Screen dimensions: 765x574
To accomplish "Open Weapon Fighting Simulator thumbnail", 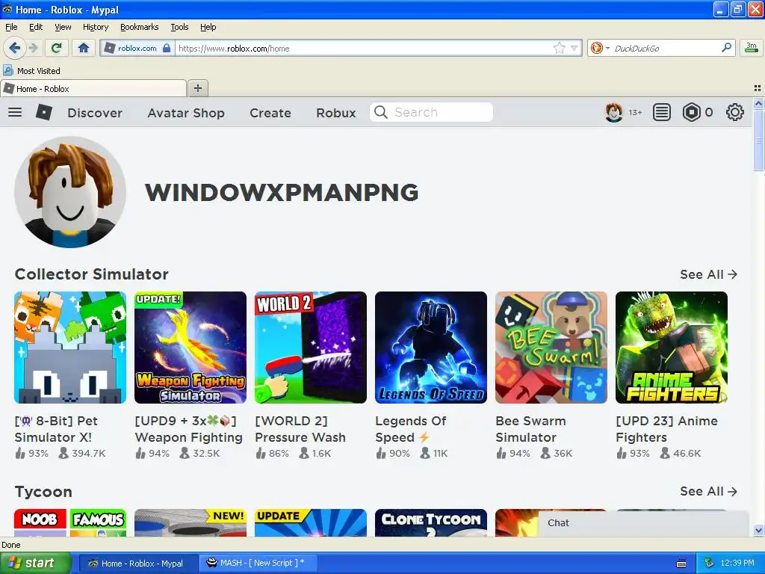I will pos(191,348).
